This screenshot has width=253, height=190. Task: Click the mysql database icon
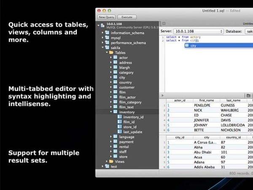pos(107,38)
